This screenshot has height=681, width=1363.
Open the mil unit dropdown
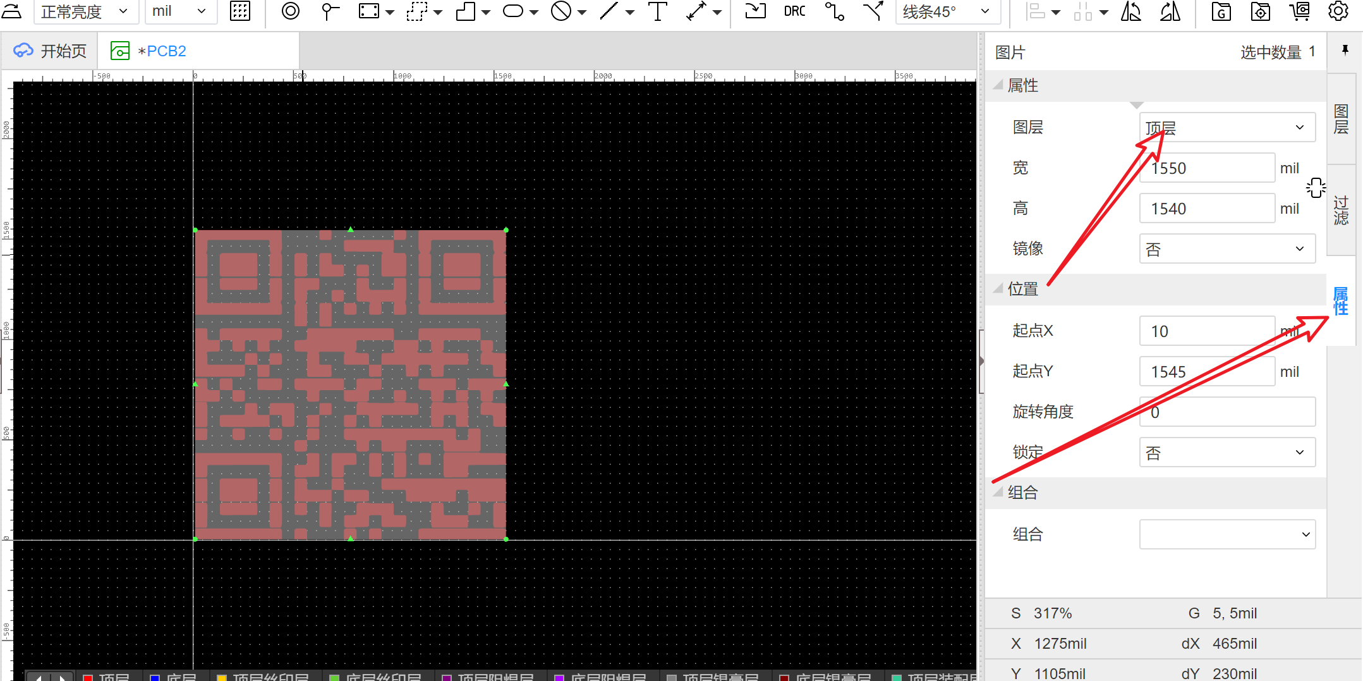coord(181,11)
